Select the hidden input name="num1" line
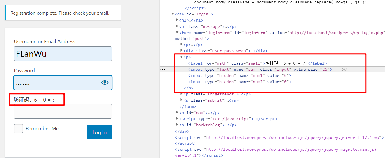The height and width of the screenshot is (158, 385). point(240,75)
